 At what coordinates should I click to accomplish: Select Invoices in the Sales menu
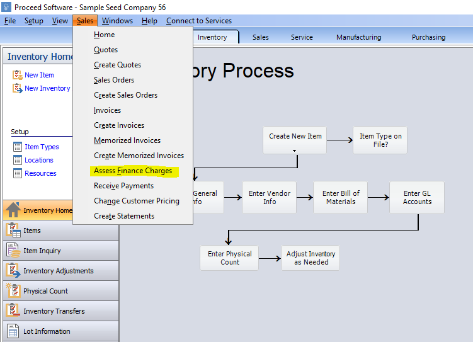(x=133, y=110)
